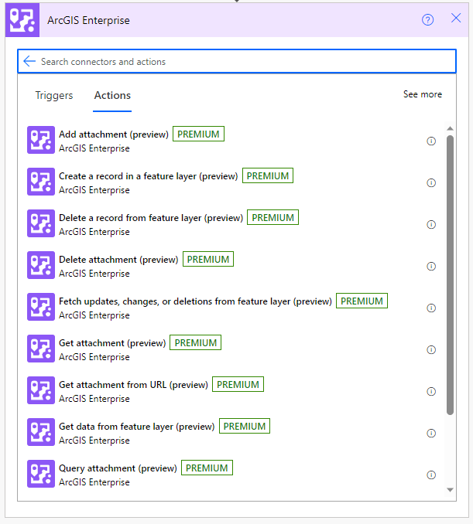Click the scrollbar up arrow

coord(451,128)
